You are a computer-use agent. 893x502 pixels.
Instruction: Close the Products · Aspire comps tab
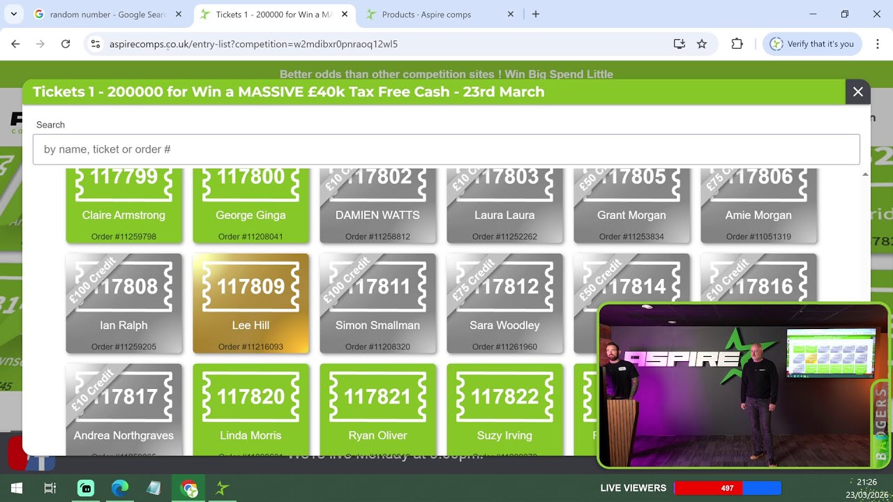[x=511, y=14]
